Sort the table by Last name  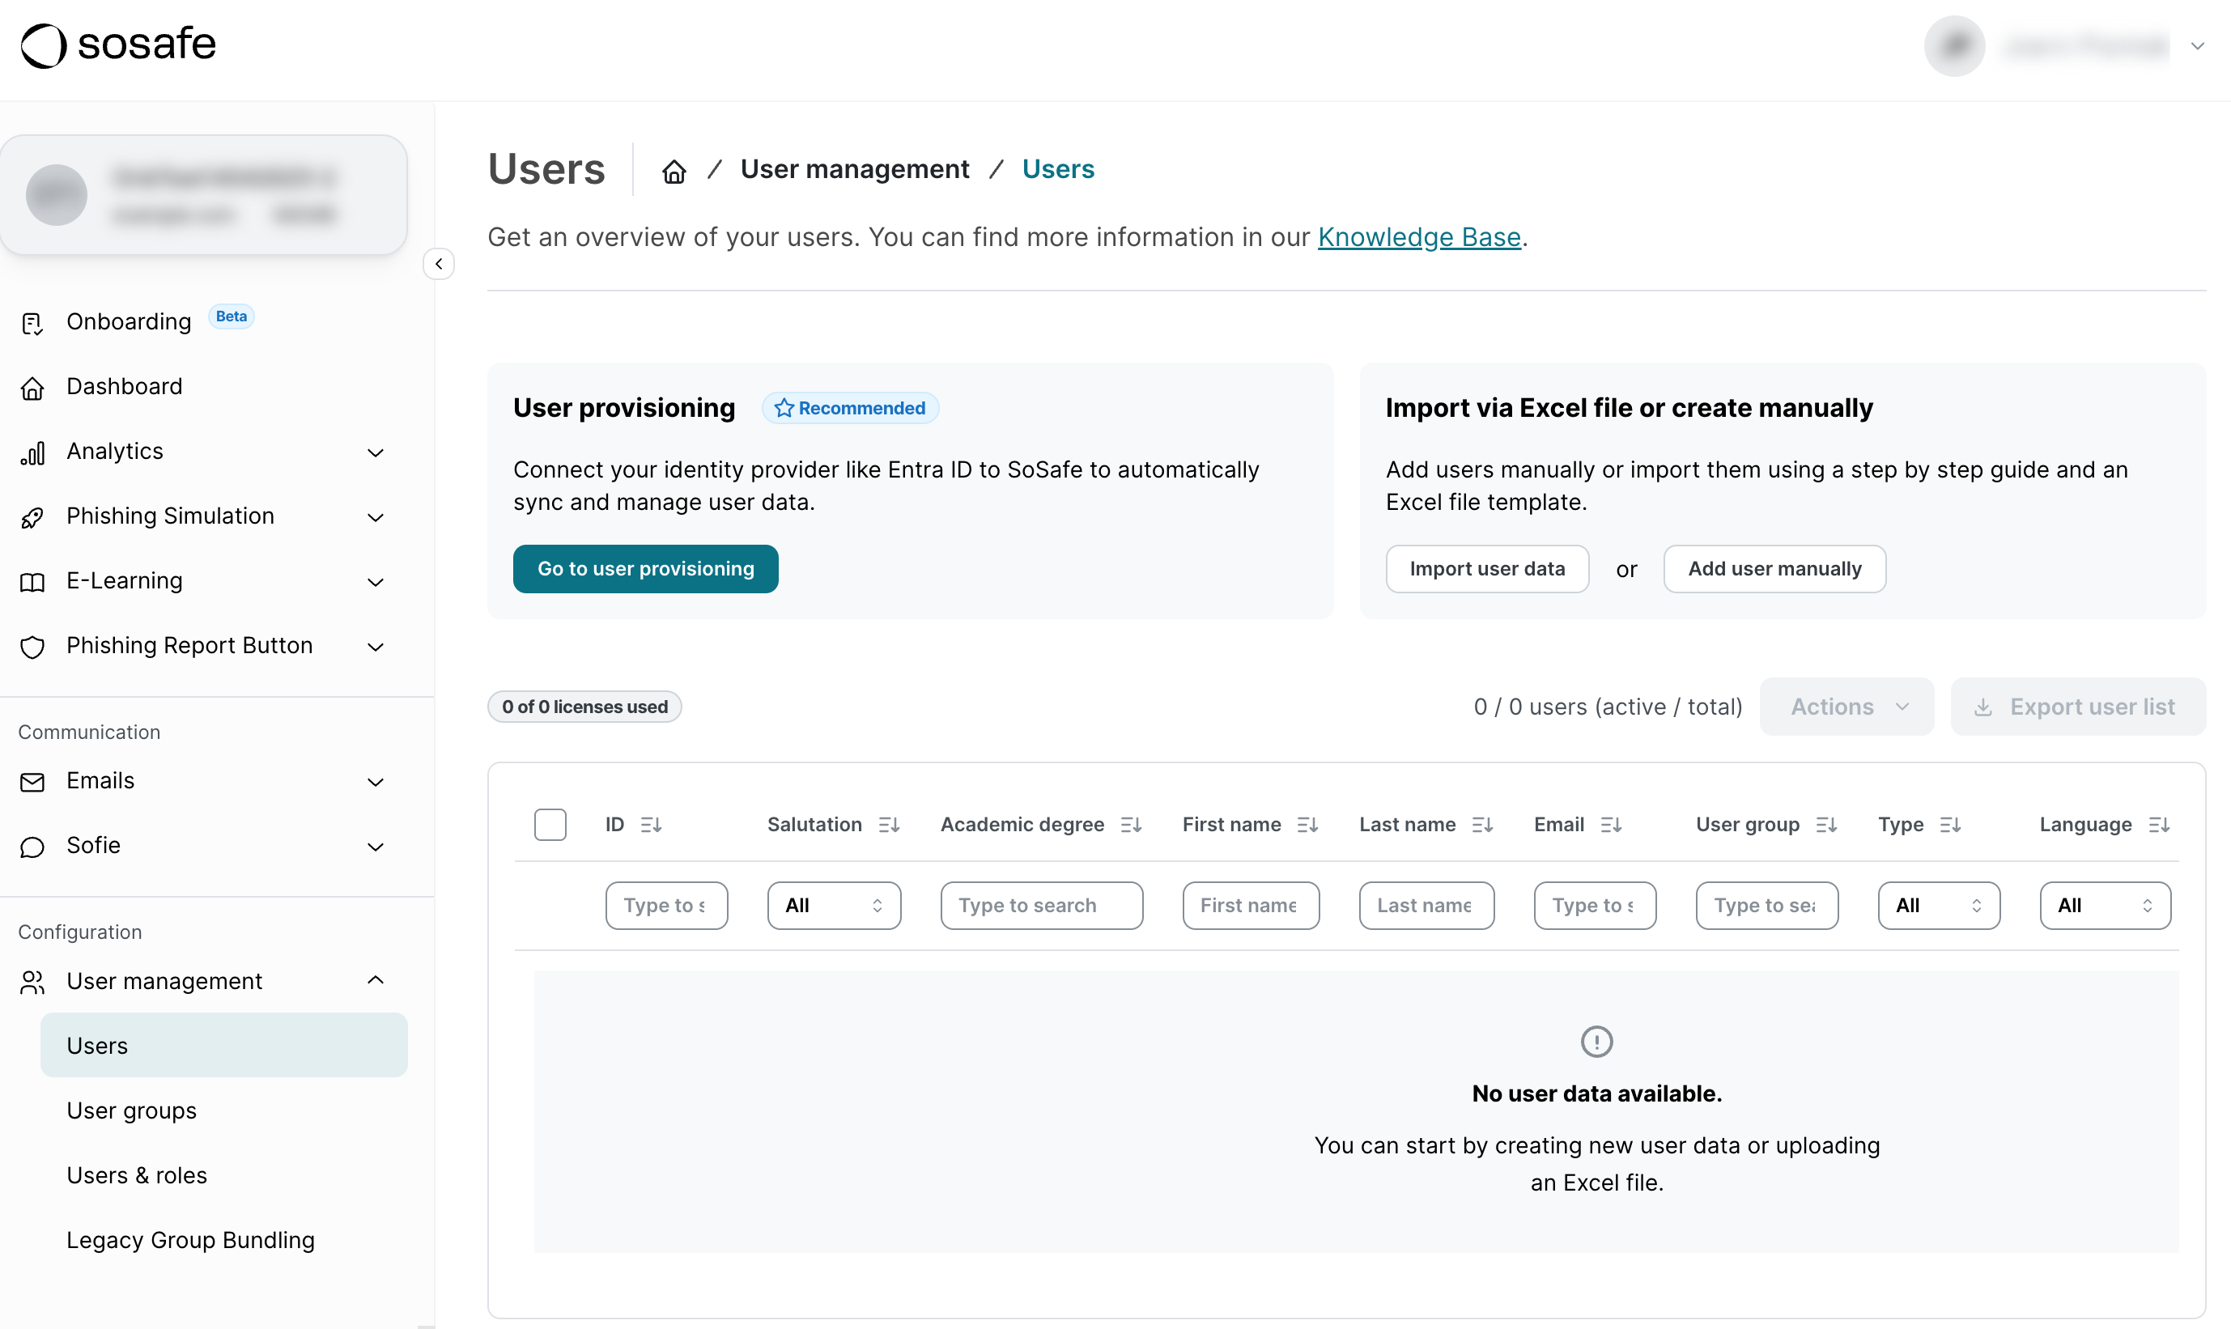tap(1483, 825)
